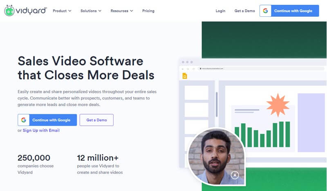Click the orange starburst graphic
The width and height of the screenshot is (327, 191).
click(x=278, y=105)
